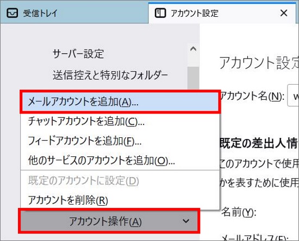This screenshot has height=241, width=299.
Task: Click the sidebar scrollbar thumb
Action: (193, 78)
